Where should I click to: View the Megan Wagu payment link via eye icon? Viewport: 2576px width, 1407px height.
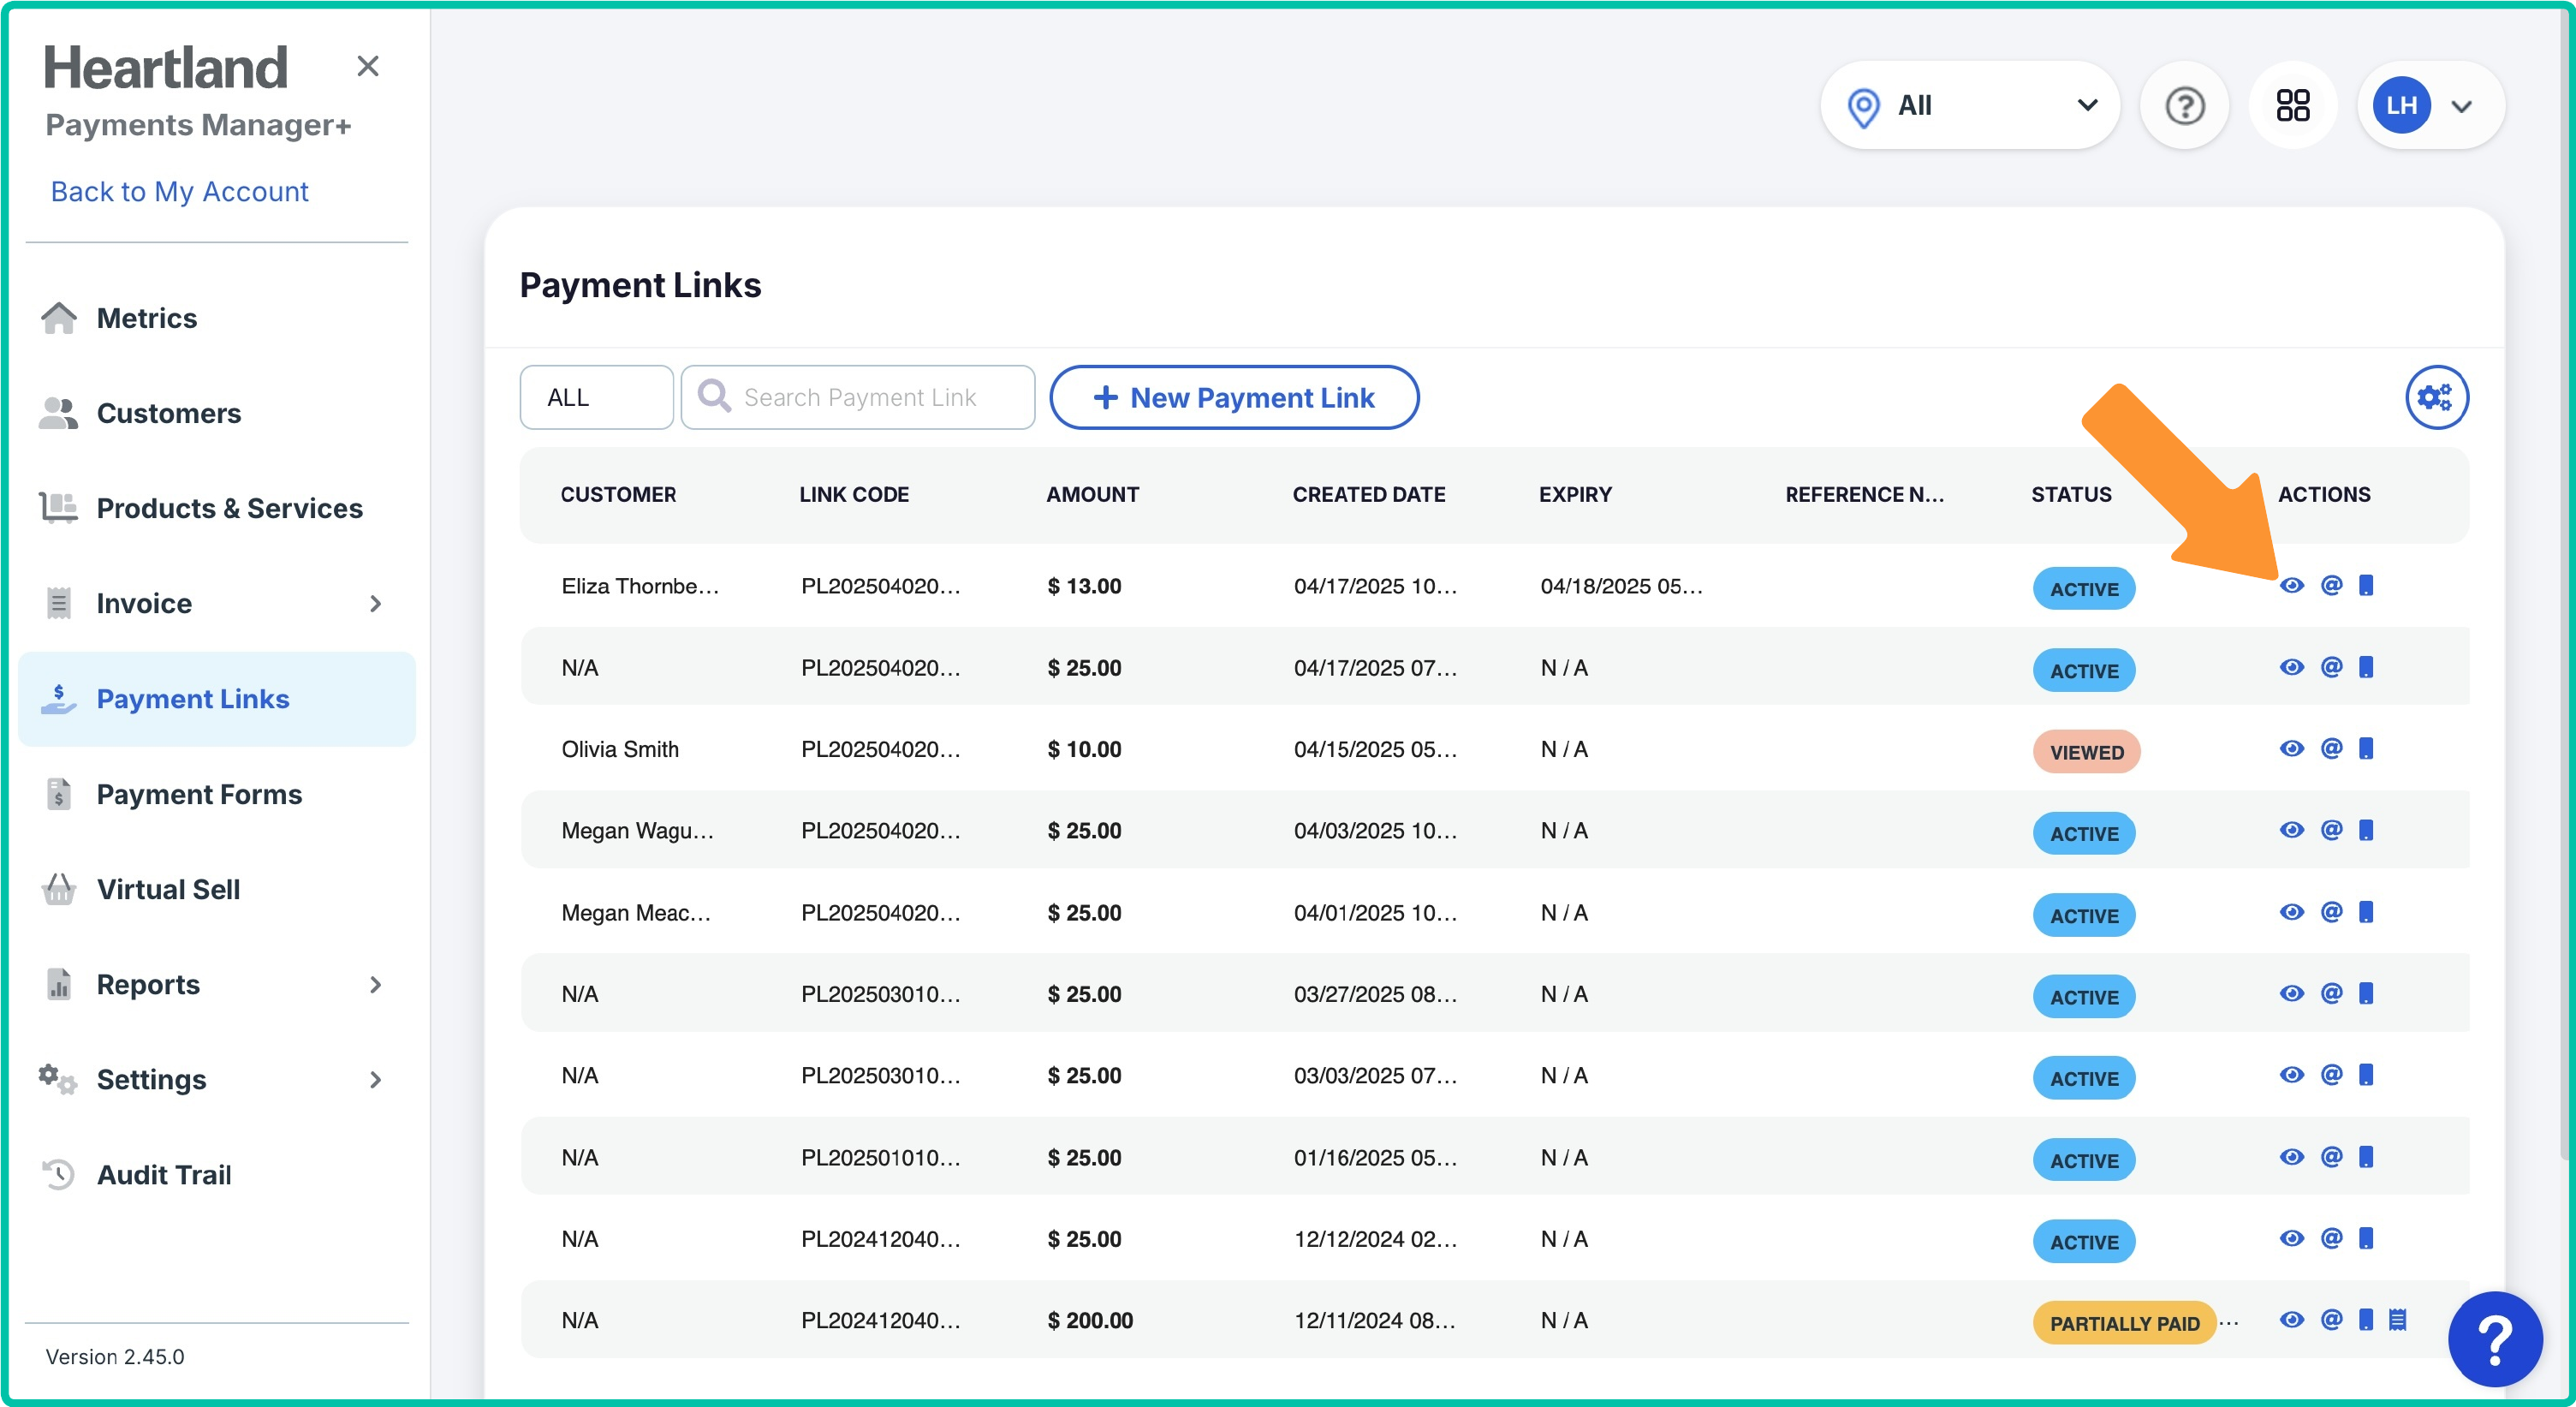click(2291, 830)
